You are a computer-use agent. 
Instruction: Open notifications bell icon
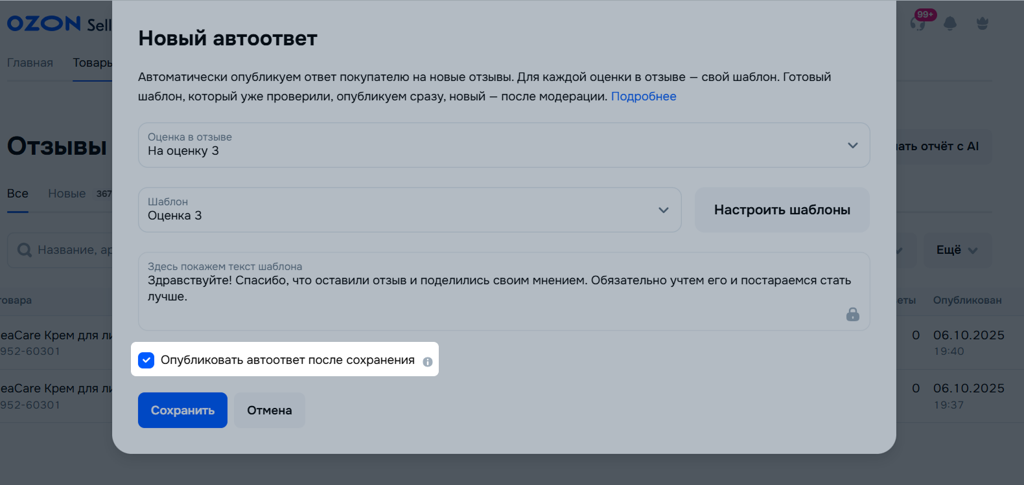click(950, 24)
